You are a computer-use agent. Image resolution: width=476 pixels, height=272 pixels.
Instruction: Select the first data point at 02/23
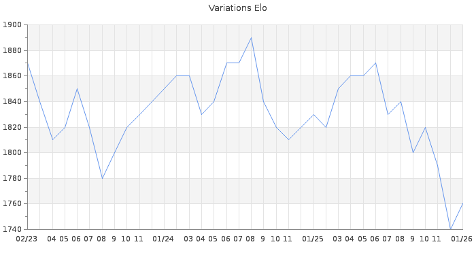(x=27, y=63)
